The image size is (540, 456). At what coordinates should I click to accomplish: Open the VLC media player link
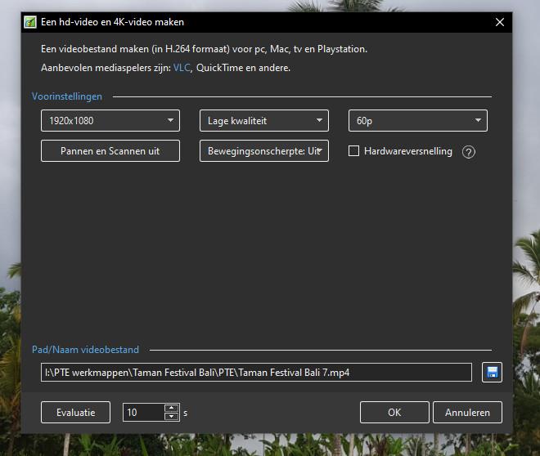(x=182, y=68)
